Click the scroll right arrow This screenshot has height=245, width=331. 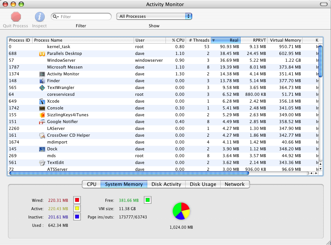click(316, 173)
